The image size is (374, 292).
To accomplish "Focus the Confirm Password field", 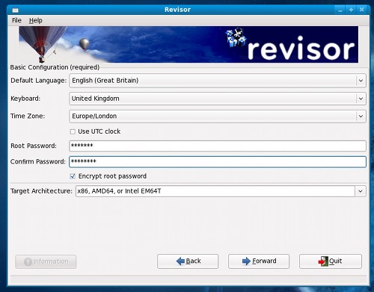I will [x=218, y=161].
